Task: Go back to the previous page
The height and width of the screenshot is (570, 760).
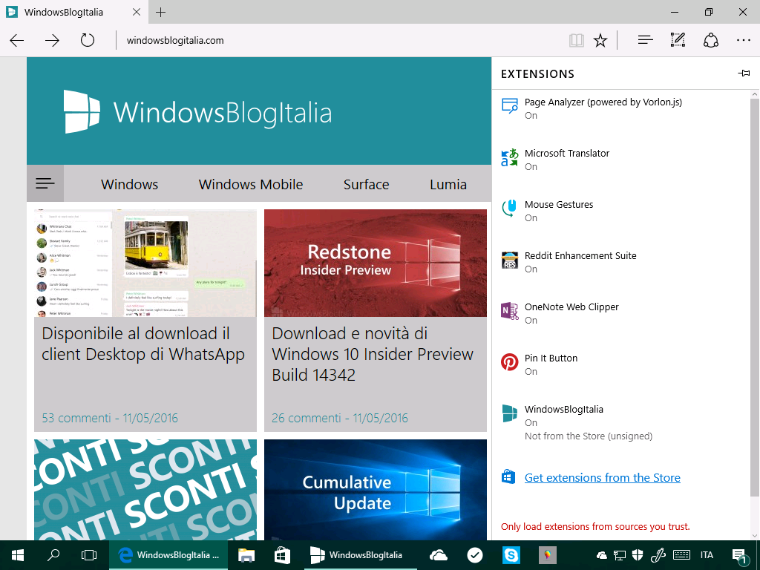Action: click(17, 40)
